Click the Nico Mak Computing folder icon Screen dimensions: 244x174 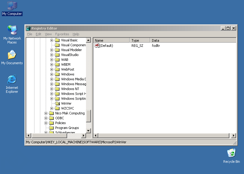(51, 113)
